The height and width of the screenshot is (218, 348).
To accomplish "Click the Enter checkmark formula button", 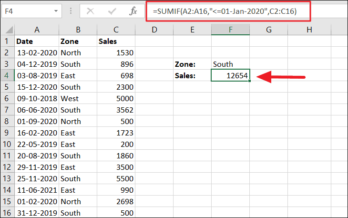I will coord(113,11).
